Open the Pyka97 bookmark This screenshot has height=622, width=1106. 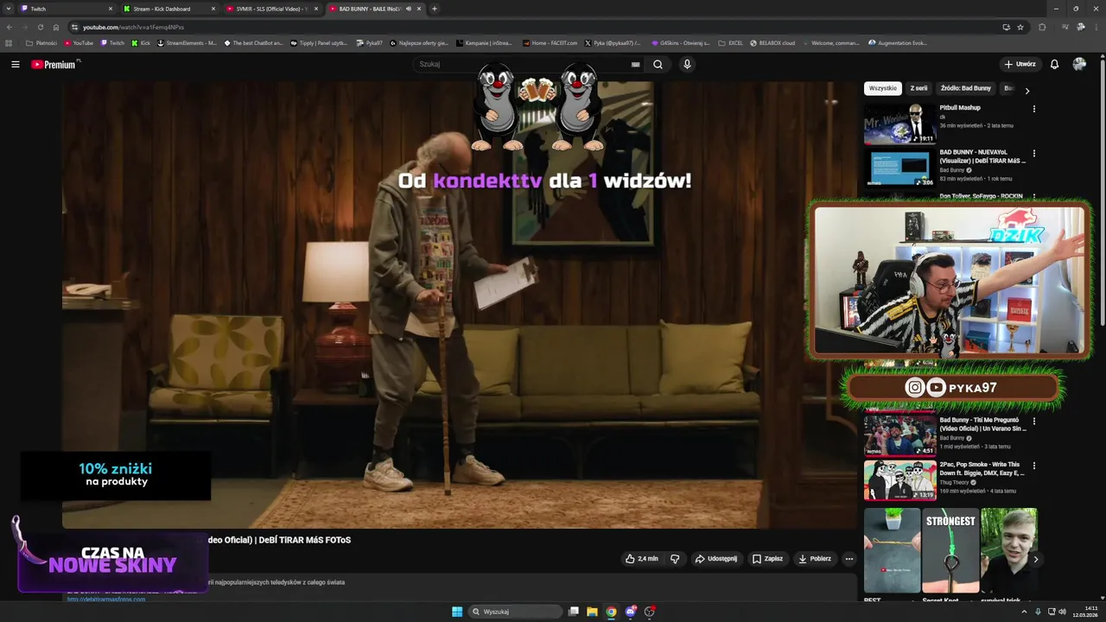click(369, 43)
